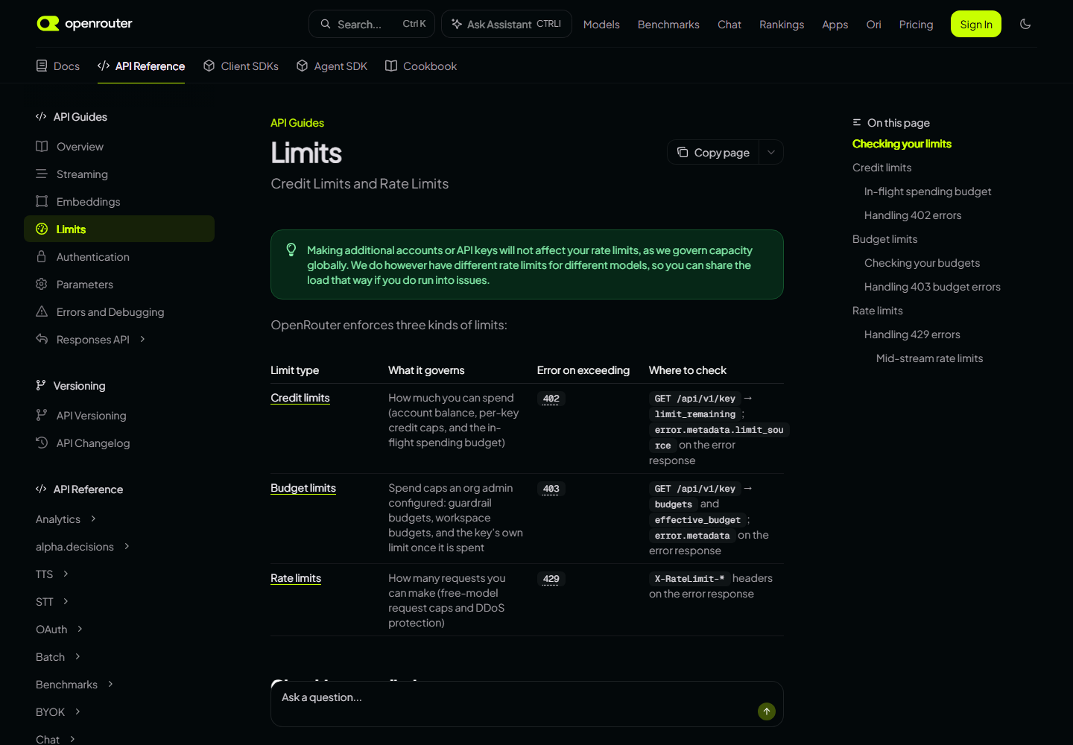
Task: Click the Ask Assistant sparkle icon
Action: (x=457, y=24)
